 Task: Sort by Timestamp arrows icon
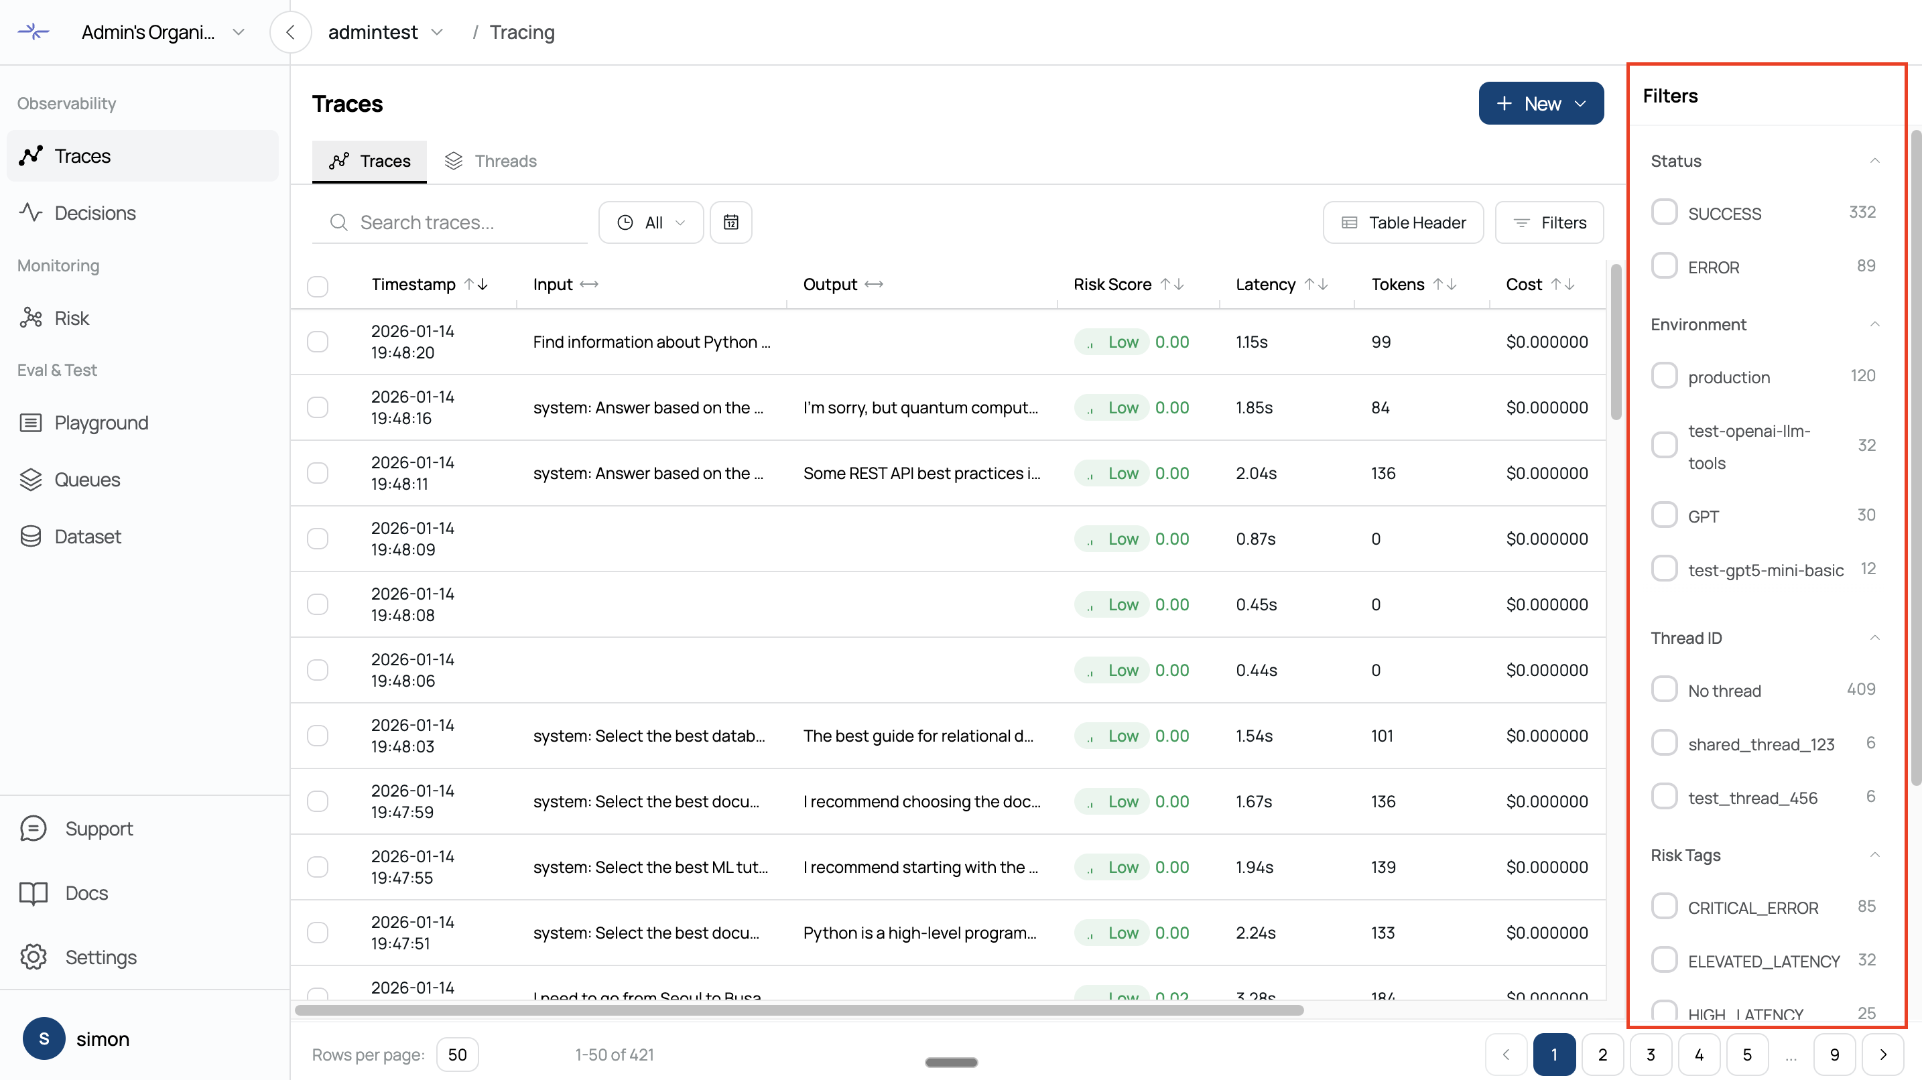tap(476, 284)
